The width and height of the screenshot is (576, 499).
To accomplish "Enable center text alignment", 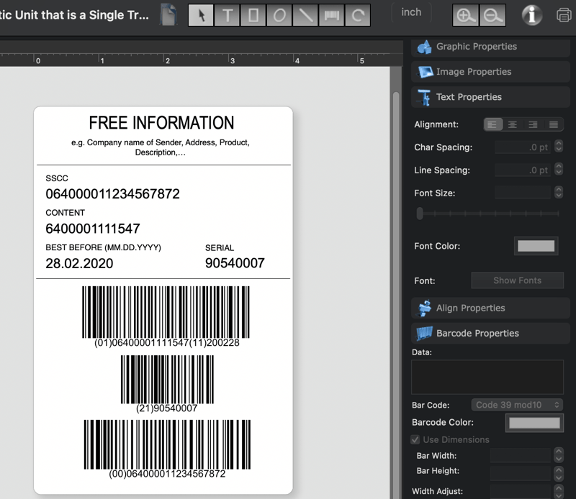I will coord(513,124).
